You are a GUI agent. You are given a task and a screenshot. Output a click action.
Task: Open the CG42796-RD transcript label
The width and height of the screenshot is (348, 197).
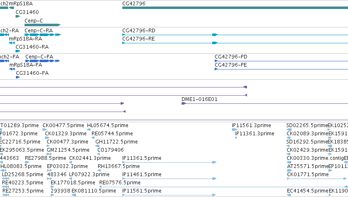(x=139, y=31)
